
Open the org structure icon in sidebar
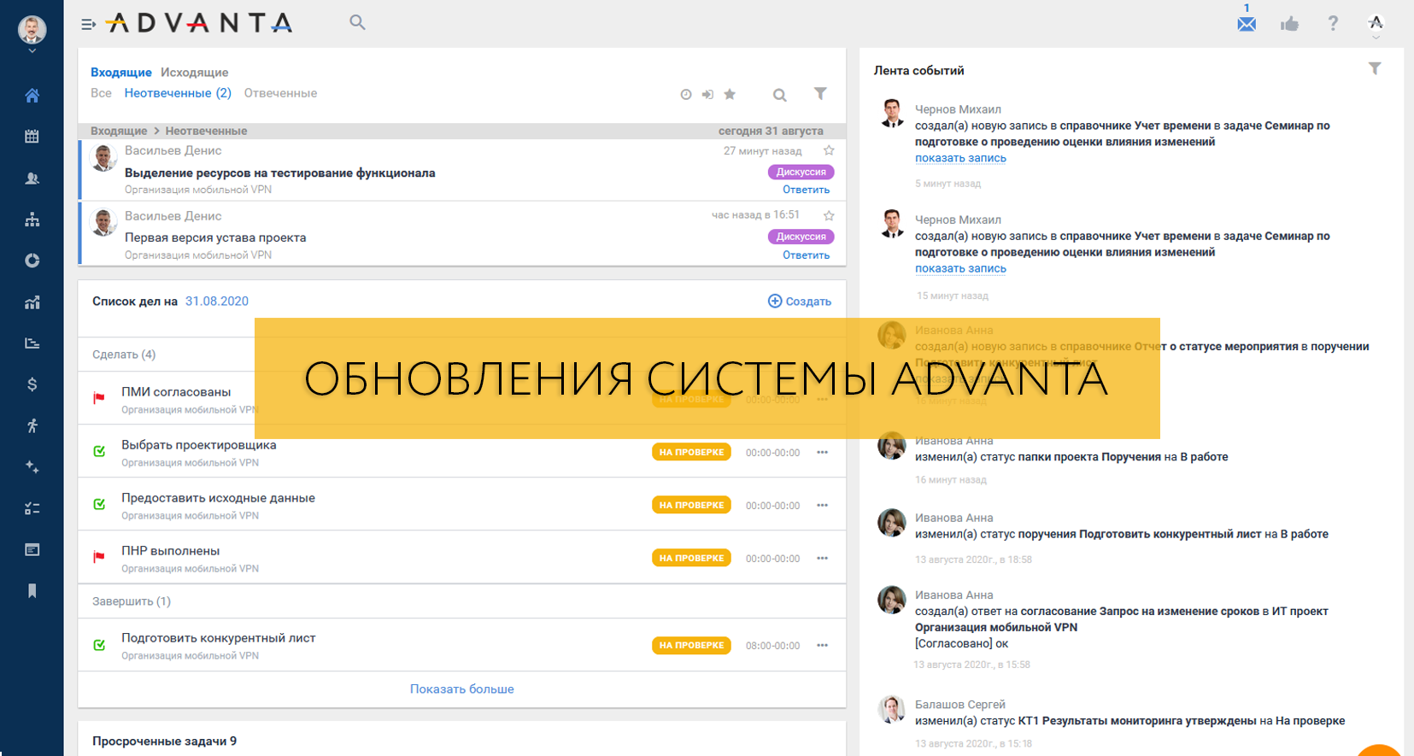pyautogui.click(x=32, y=220)
